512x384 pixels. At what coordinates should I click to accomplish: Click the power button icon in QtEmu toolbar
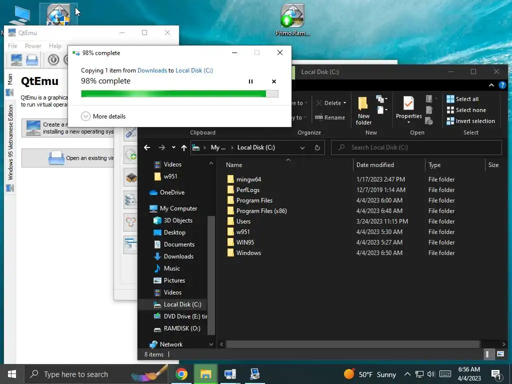point(53,60)
